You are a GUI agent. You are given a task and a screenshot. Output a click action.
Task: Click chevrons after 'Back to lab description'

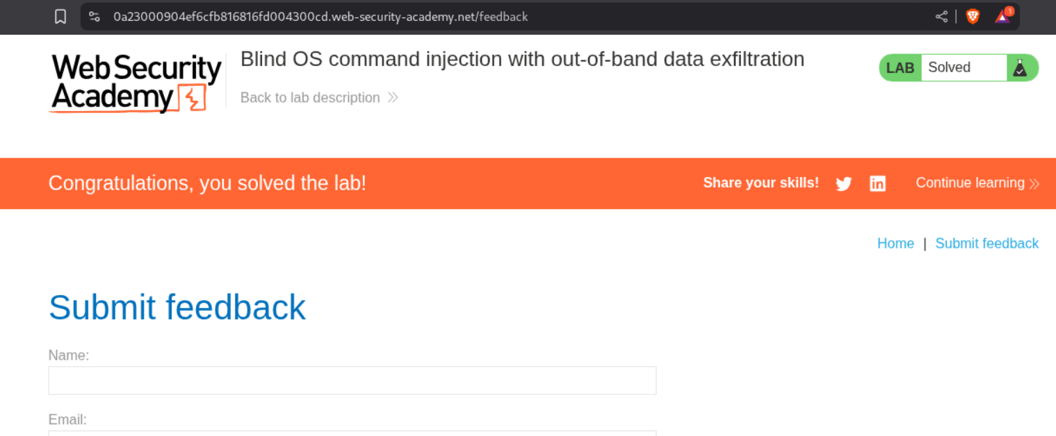pos(393,98)
